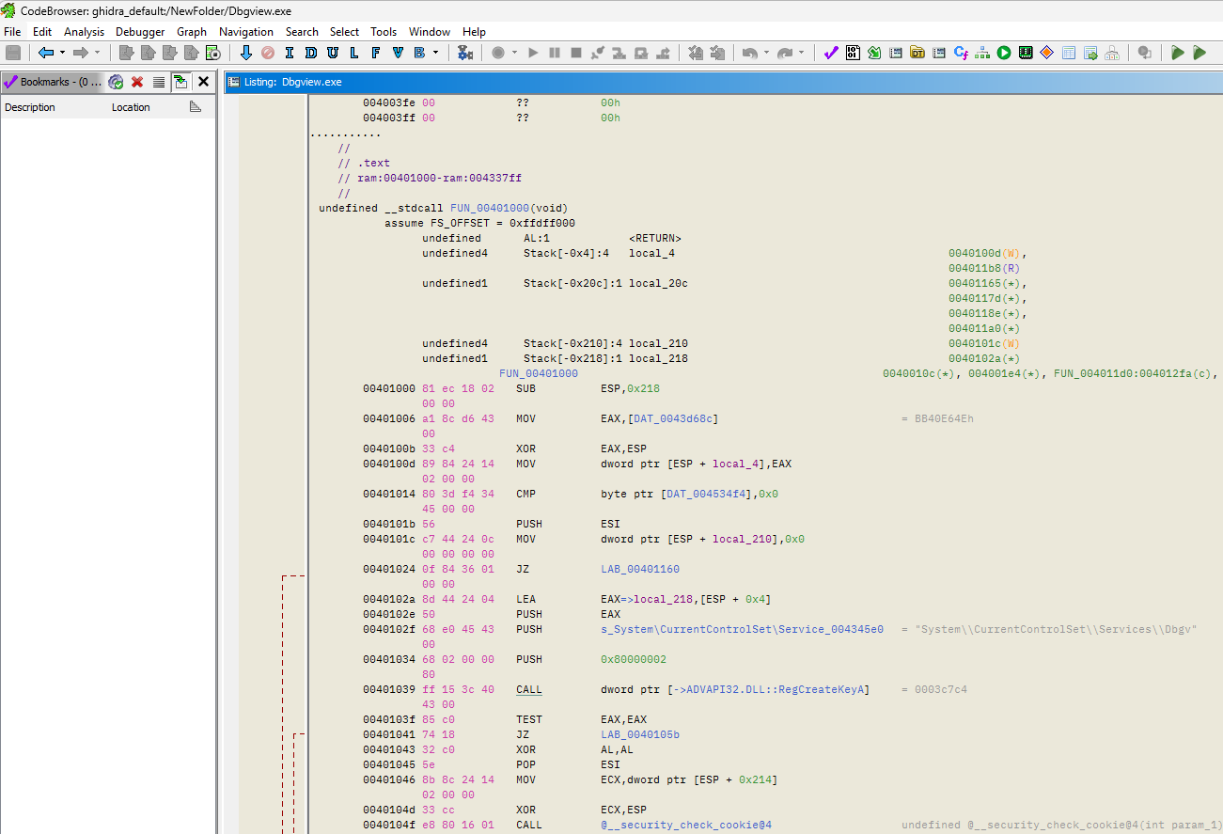
Task: Toggle bookmarks filter list icon
Action: click(x=159, y=82)
